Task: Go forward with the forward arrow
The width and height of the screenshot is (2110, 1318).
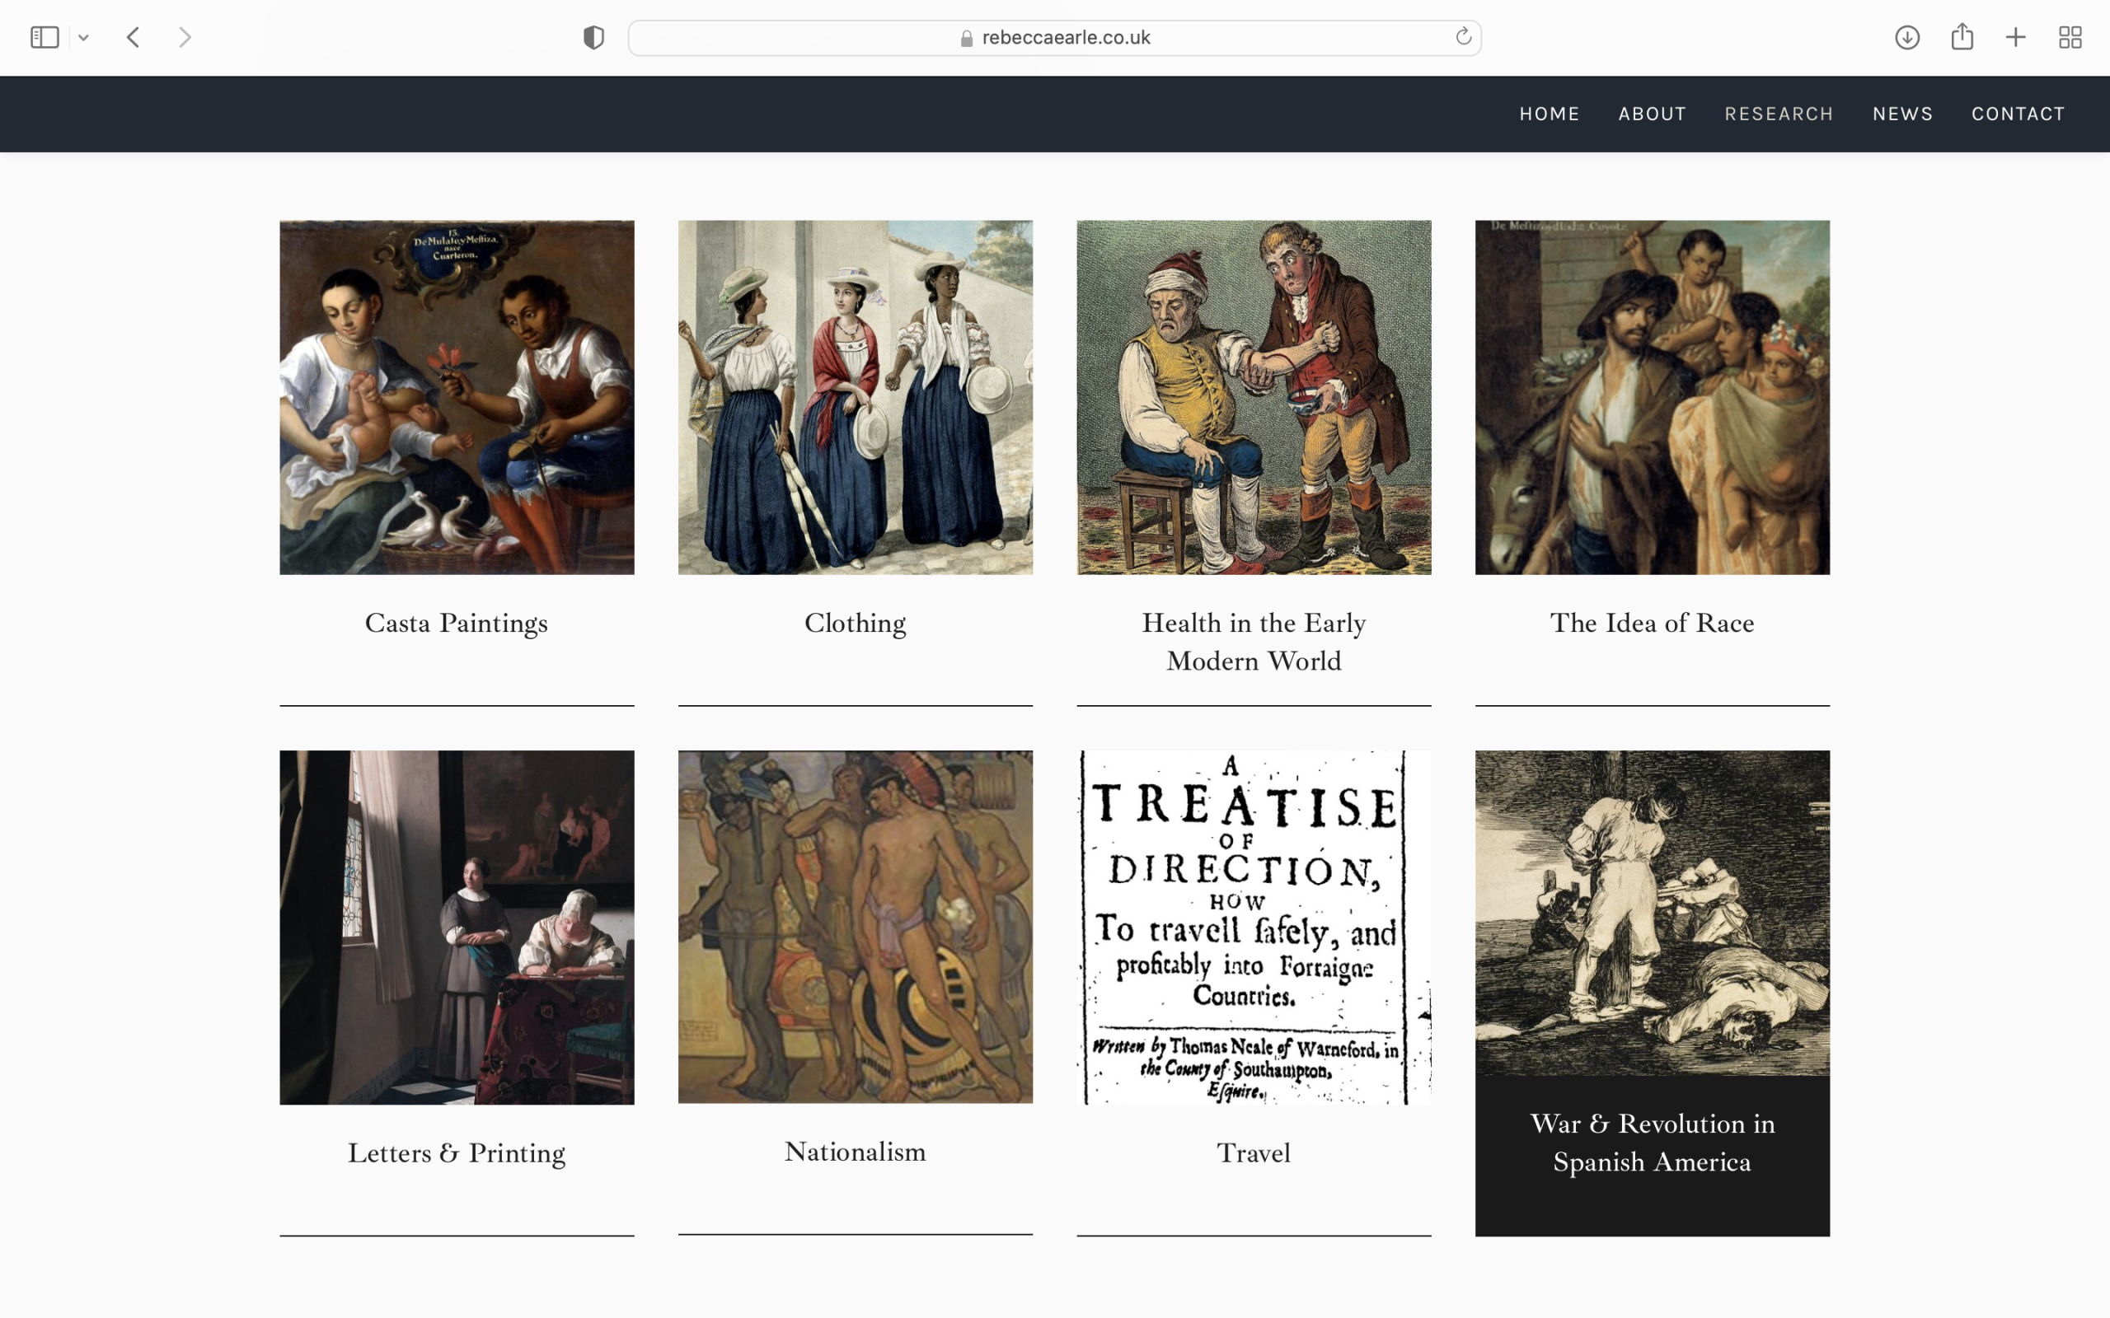Action: pyautogui.click(x=185, y=38)
